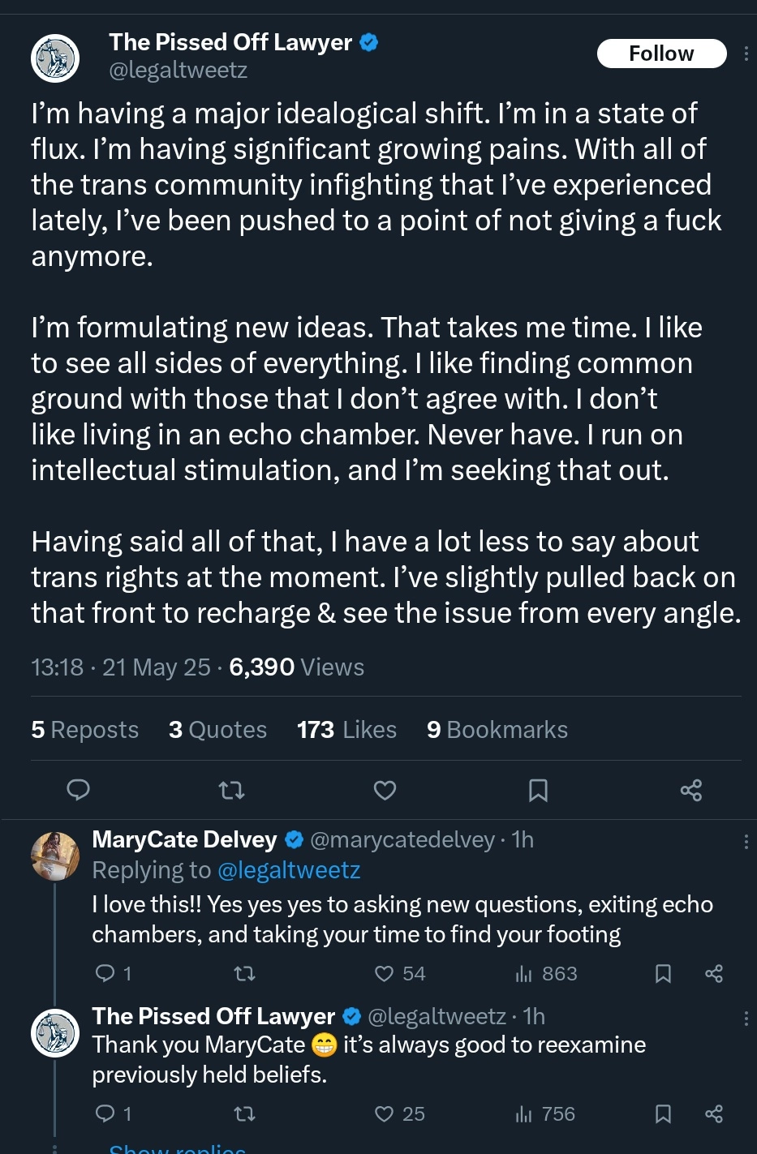See who gave the 173 Likes
This screenshot has height=1154, width=757.
[346, 730]
